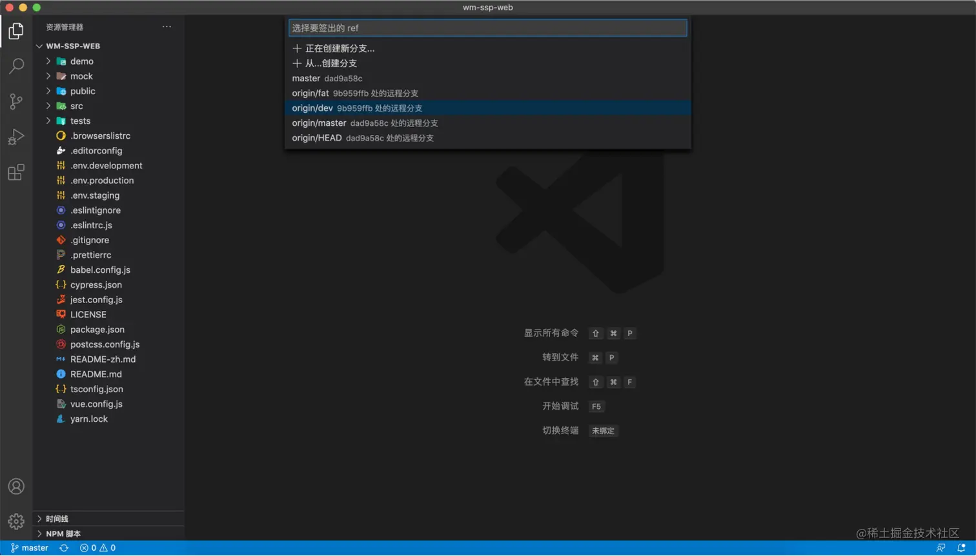Open the Extensions view

(16, 172)
